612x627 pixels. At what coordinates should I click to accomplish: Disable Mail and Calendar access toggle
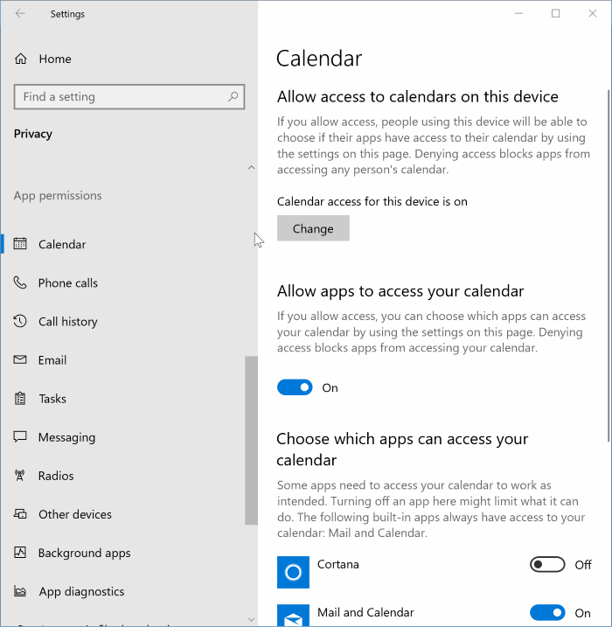pyautogui.click(x=547, y=613)
